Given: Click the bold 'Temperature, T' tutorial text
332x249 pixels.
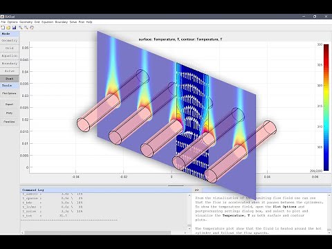Looking at the screenshot, I should 236,215.
